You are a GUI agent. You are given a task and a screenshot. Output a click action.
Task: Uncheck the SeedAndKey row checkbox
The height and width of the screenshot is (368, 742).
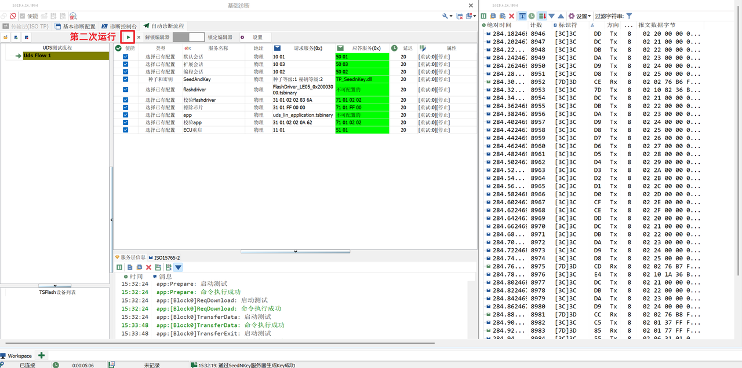click(126, 79)
